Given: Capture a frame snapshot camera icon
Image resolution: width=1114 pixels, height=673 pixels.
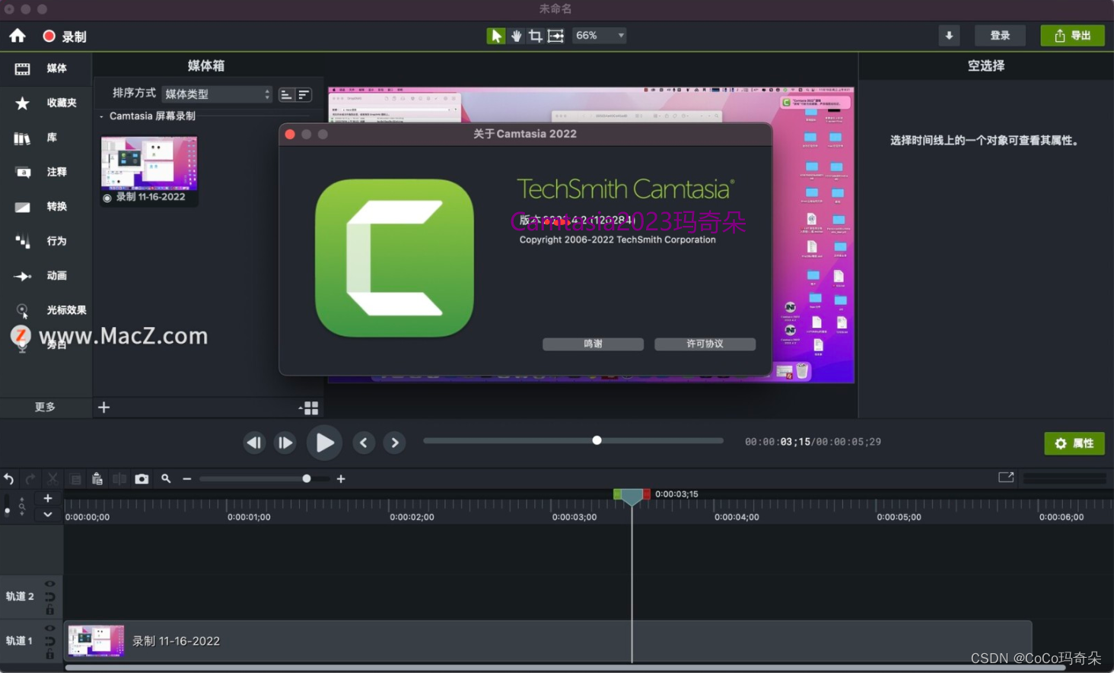Looking at the screenshot, I should coord(142,479).
